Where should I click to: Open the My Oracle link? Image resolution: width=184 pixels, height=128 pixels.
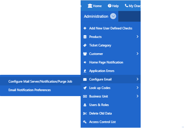pyautogui.click(x=133, y=6)
